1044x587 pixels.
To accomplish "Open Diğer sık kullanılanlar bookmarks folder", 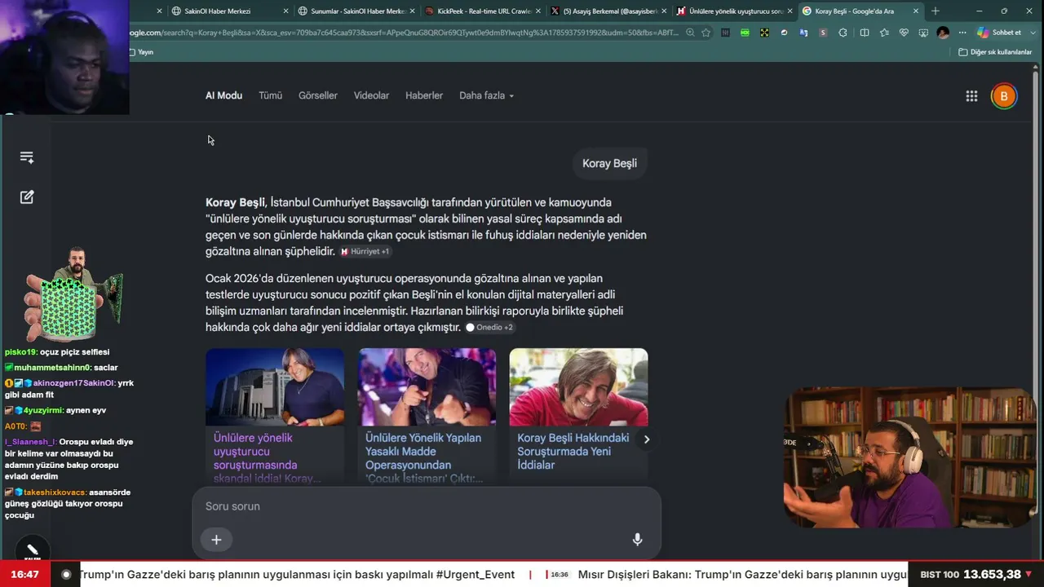I will pos(995,52).
